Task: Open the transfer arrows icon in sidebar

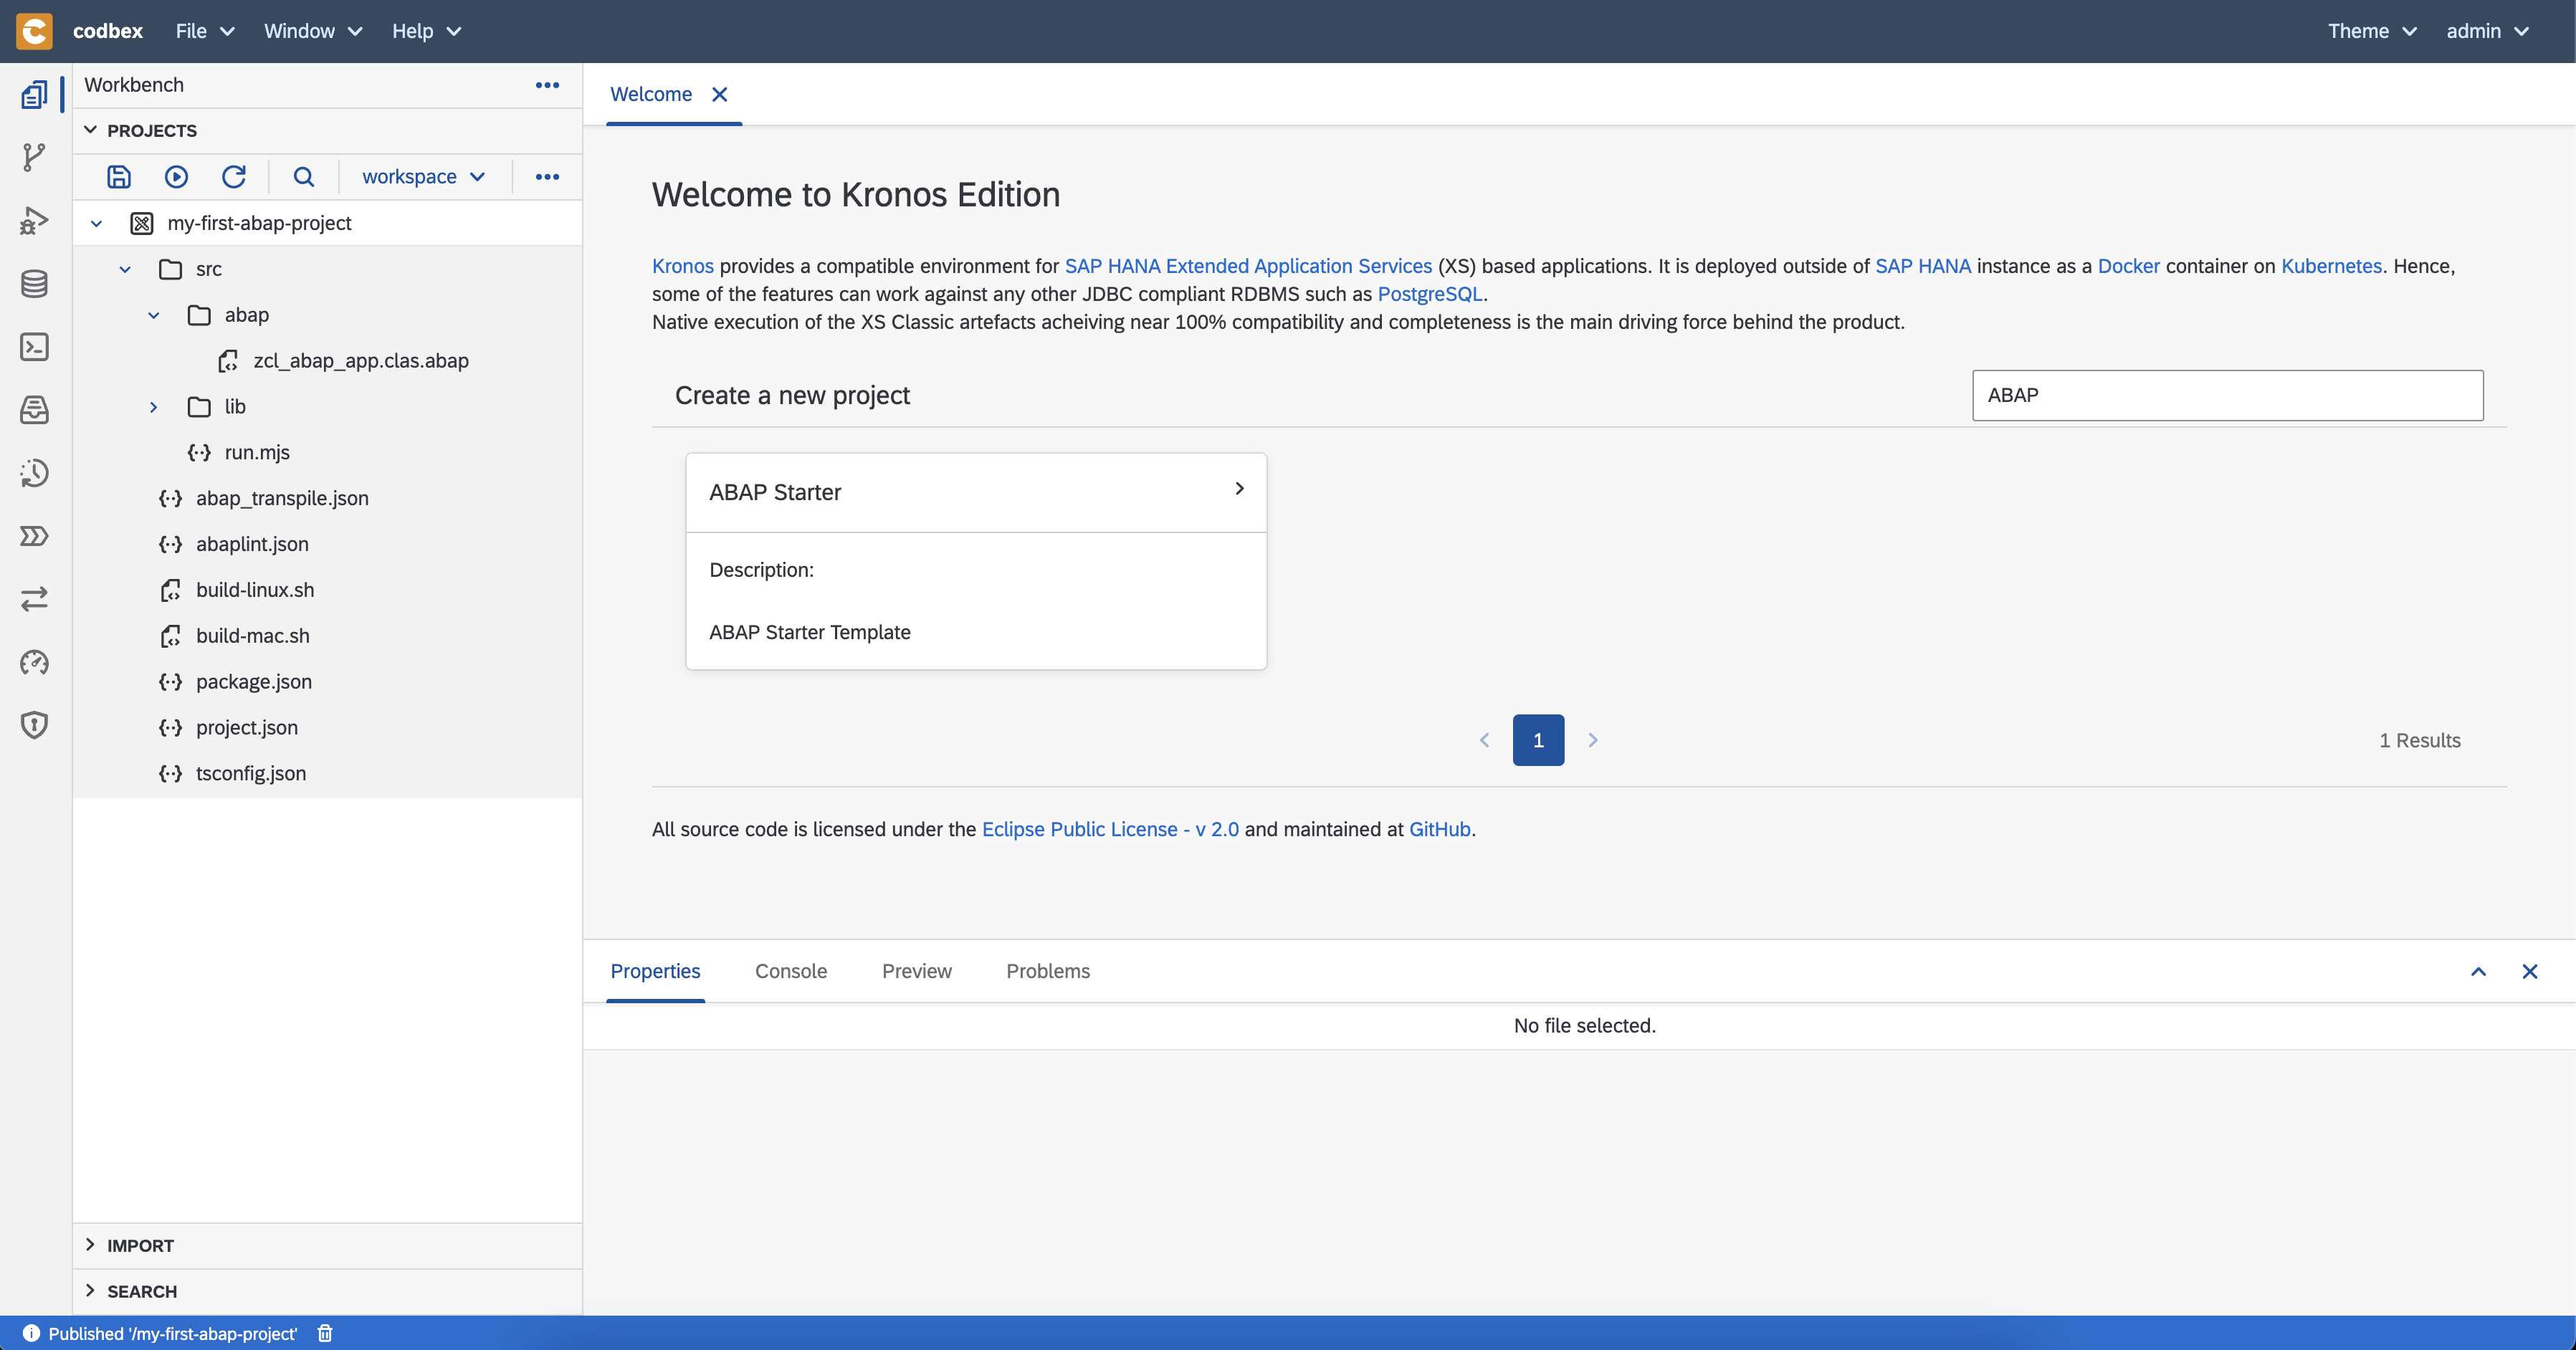Action: click(34, 599)
